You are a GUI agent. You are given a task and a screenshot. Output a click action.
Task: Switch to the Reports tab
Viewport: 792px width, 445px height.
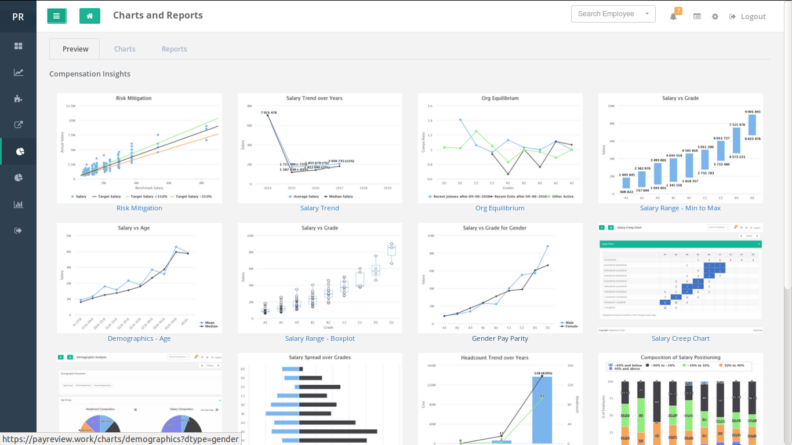(174, 49)
